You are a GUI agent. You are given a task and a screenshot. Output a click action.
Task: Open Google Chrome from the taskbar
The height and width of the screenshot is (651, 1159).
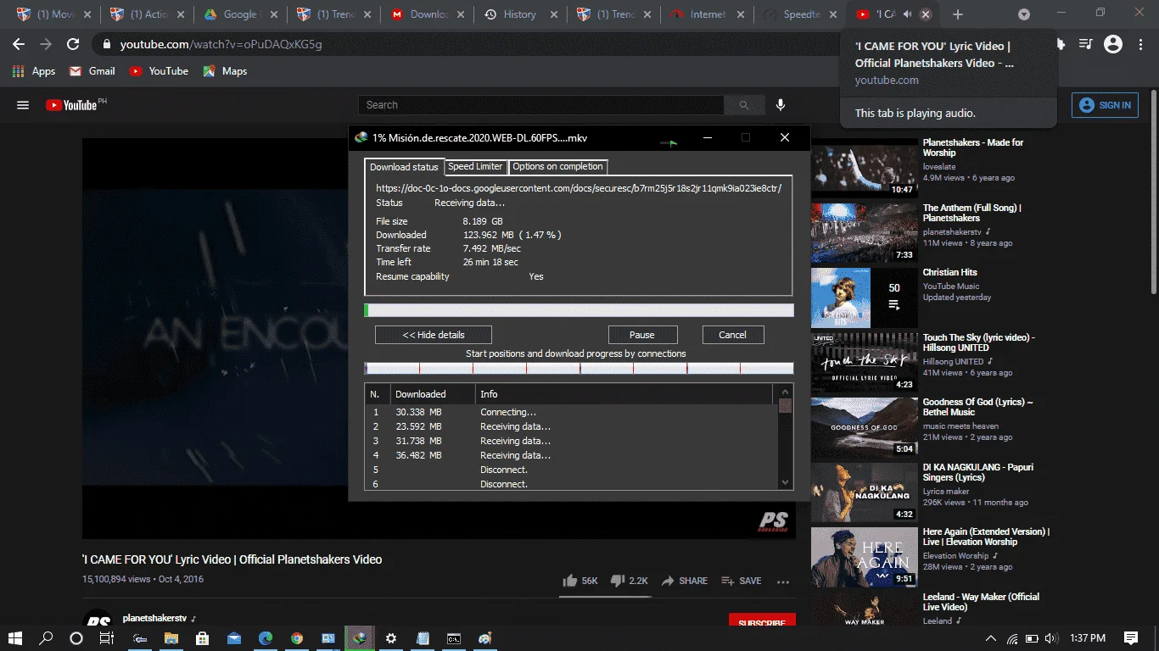tap(297, 638)
